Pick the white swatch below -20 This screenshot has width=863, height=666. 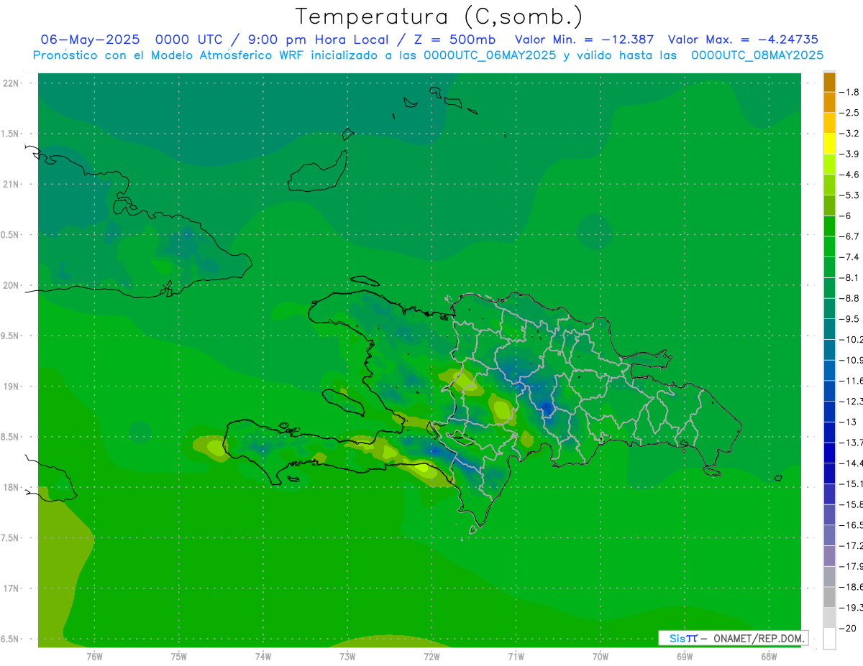829,638
